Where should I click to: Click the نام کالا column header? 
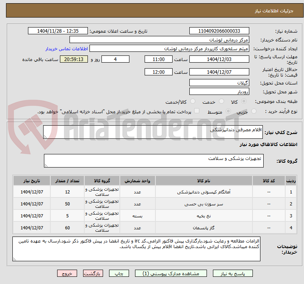(x=204, y=181)
